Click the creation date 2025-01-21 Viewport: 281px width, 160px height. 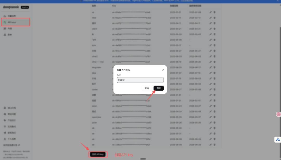point(175,12)
